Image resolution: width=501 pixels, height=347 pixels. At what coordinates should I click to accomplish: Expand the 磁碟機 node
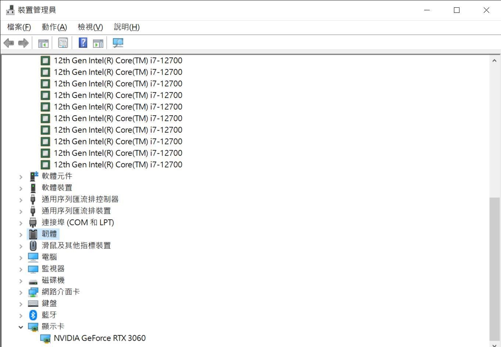coord(21,281)
